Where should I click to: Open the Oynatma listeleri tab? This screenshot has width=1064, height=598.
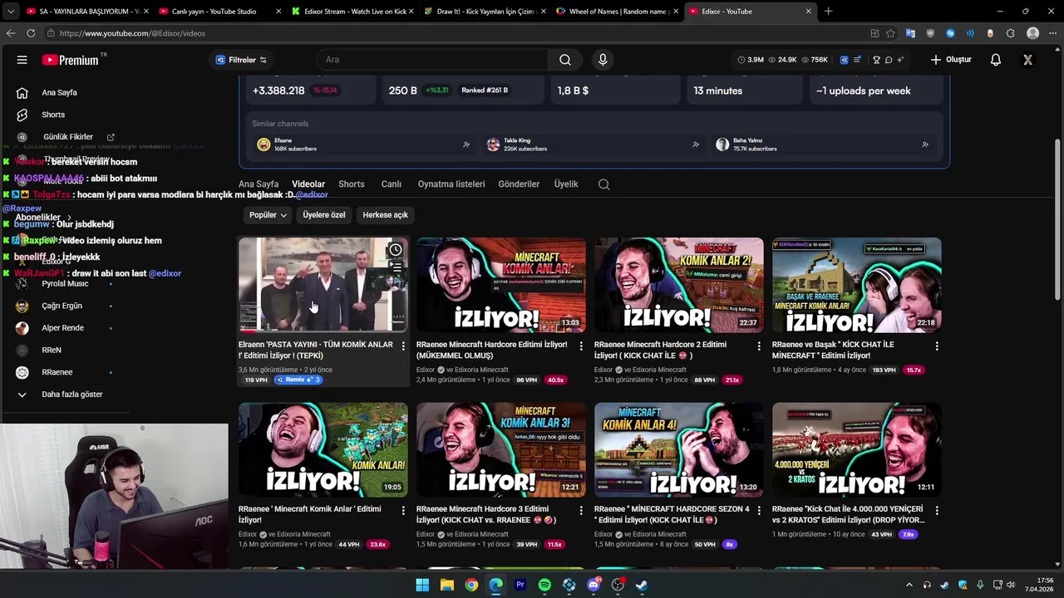click(x=451, y=184)
